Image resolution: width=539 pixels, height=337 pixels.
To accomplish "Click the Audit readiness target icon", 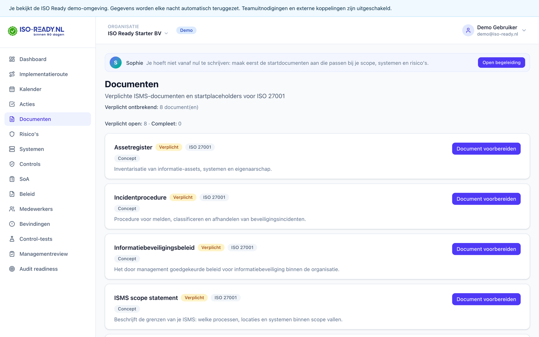I will [x=12, y=269].
